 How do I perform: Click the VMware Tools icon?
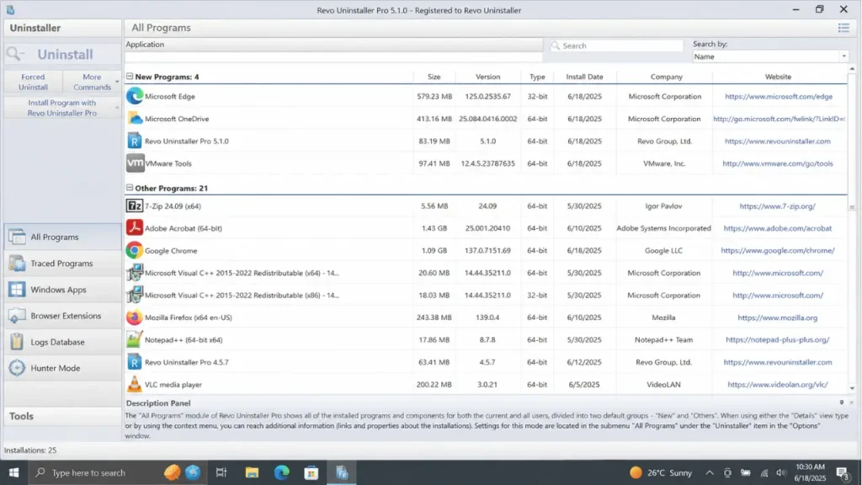(x=135, y=163)
